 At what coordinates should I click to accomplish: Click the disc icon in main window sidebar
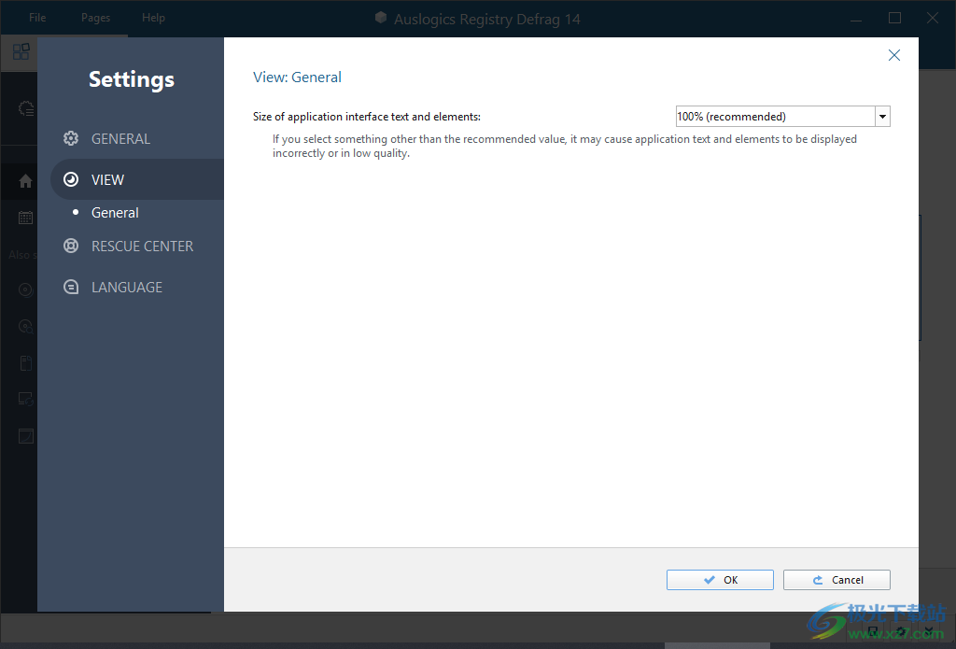tap(25, 289)
